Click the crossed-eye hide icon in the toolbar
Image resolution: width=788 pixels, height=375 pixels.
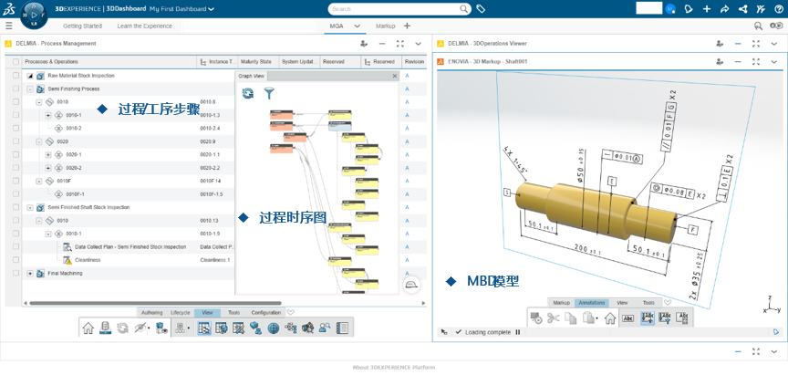pos(140,328)
